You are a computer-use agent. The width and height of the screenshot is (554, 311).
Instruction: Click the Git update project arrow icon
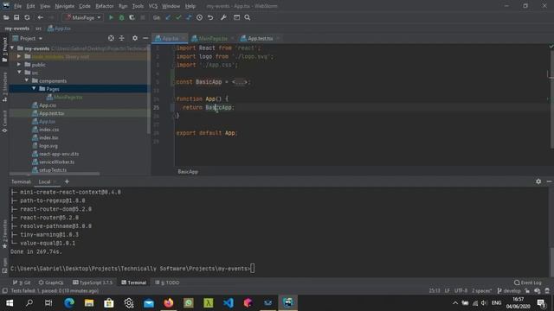(x=168, y=17)
